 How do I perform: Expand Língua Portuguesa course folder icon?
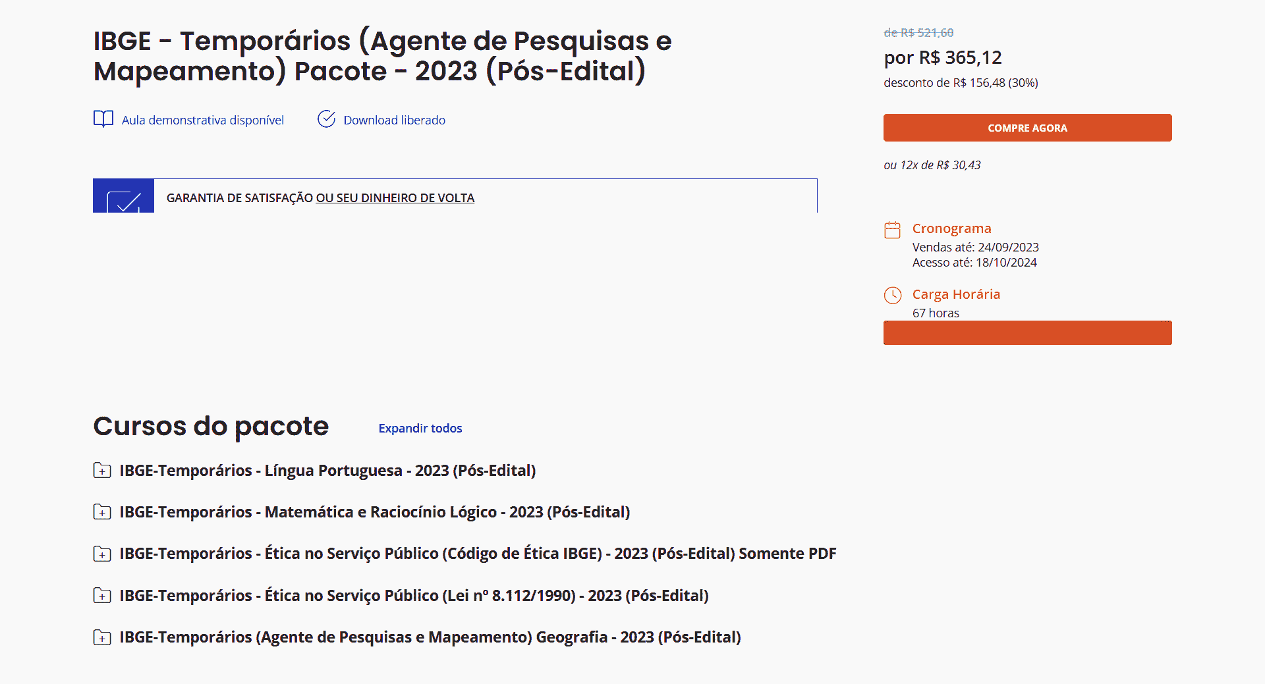tap(102, 471)
